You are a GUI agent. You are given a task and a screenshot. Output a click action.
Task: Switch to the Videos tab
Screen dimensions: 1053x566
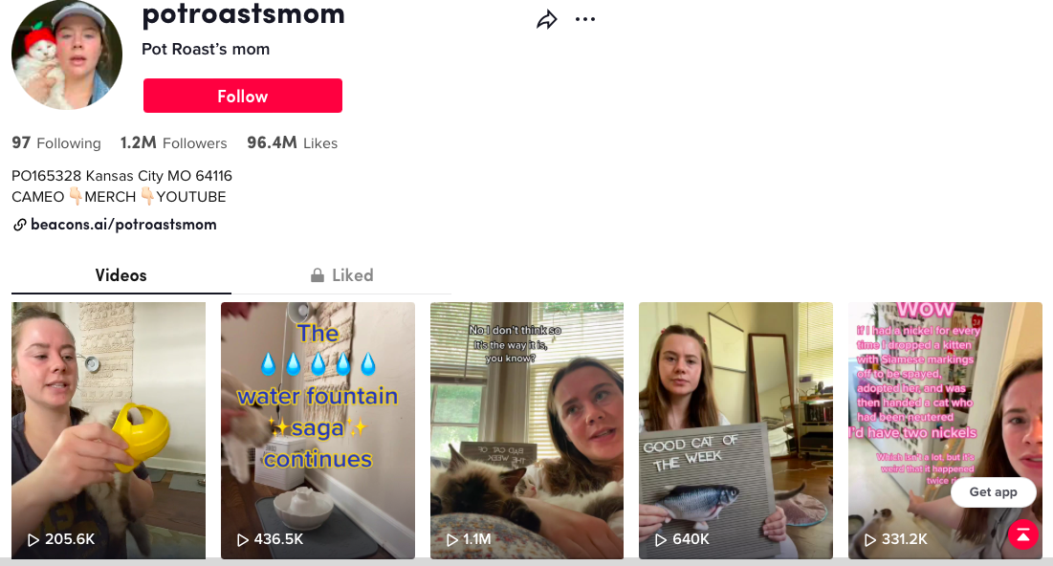pos(121,275)
